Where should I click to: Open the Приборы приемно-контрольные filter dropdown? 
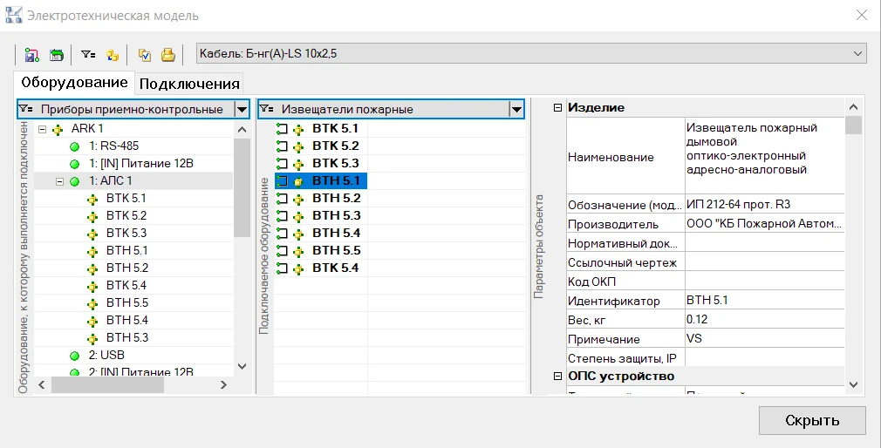[241, 110]
